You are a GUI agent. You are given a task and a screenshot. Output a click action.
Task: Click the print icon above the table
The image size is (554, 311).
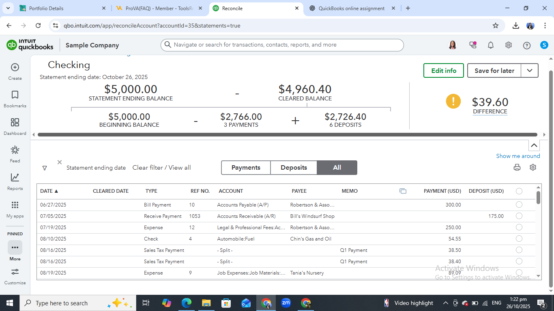[x=517, y=167]
